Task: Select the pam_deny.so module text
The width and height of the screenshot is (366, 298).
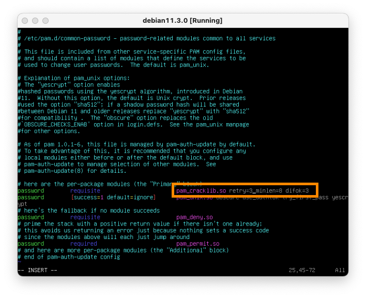Action: point(194,217)
